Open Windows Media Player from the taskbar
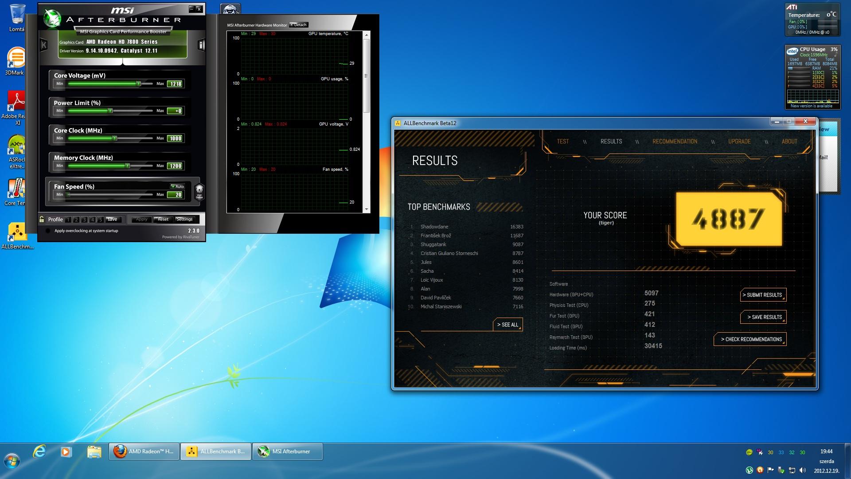This screenshot has width=851, height=479. tap(66, 452)
